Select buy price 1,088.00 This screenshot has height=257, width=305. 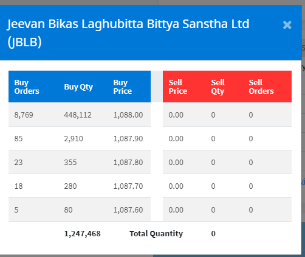click(x=128, y=115)
